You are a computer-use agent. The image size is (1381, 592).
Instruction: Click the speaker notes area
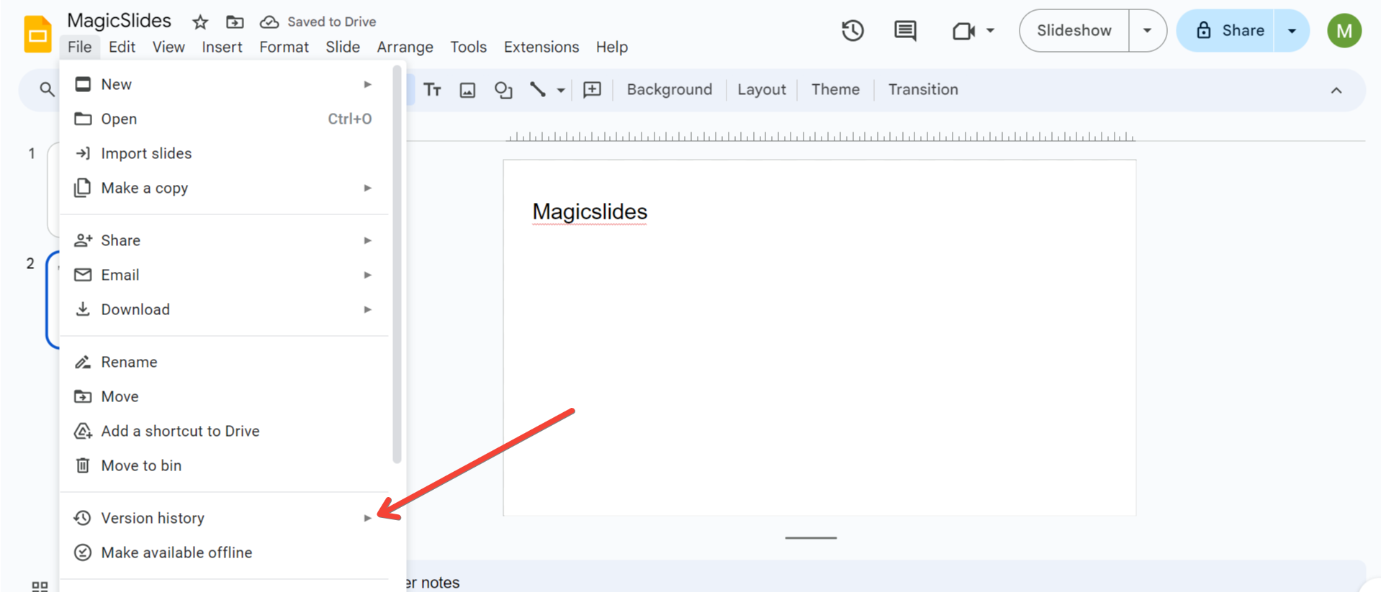pos(886,578)
